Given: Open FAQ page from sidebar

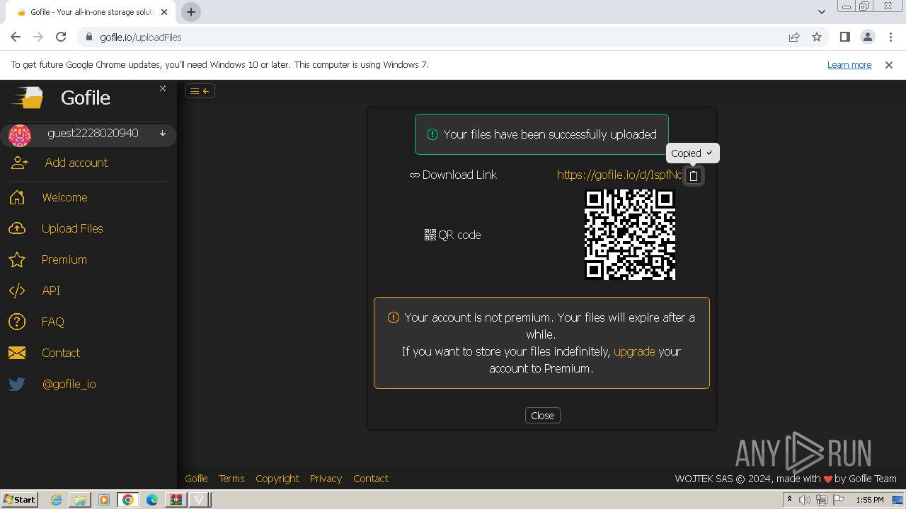Looking at the screenshot, I should tap(52, 322).
